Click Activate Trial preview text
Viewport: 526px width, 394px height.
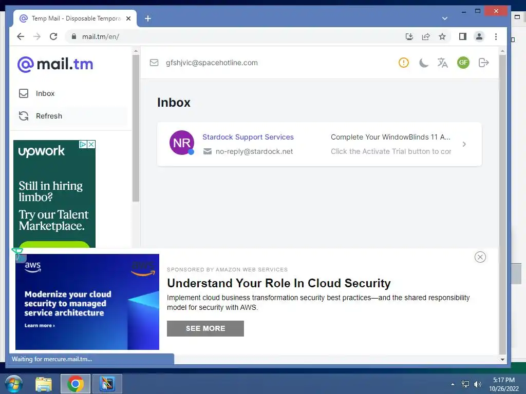pos(391,151)
